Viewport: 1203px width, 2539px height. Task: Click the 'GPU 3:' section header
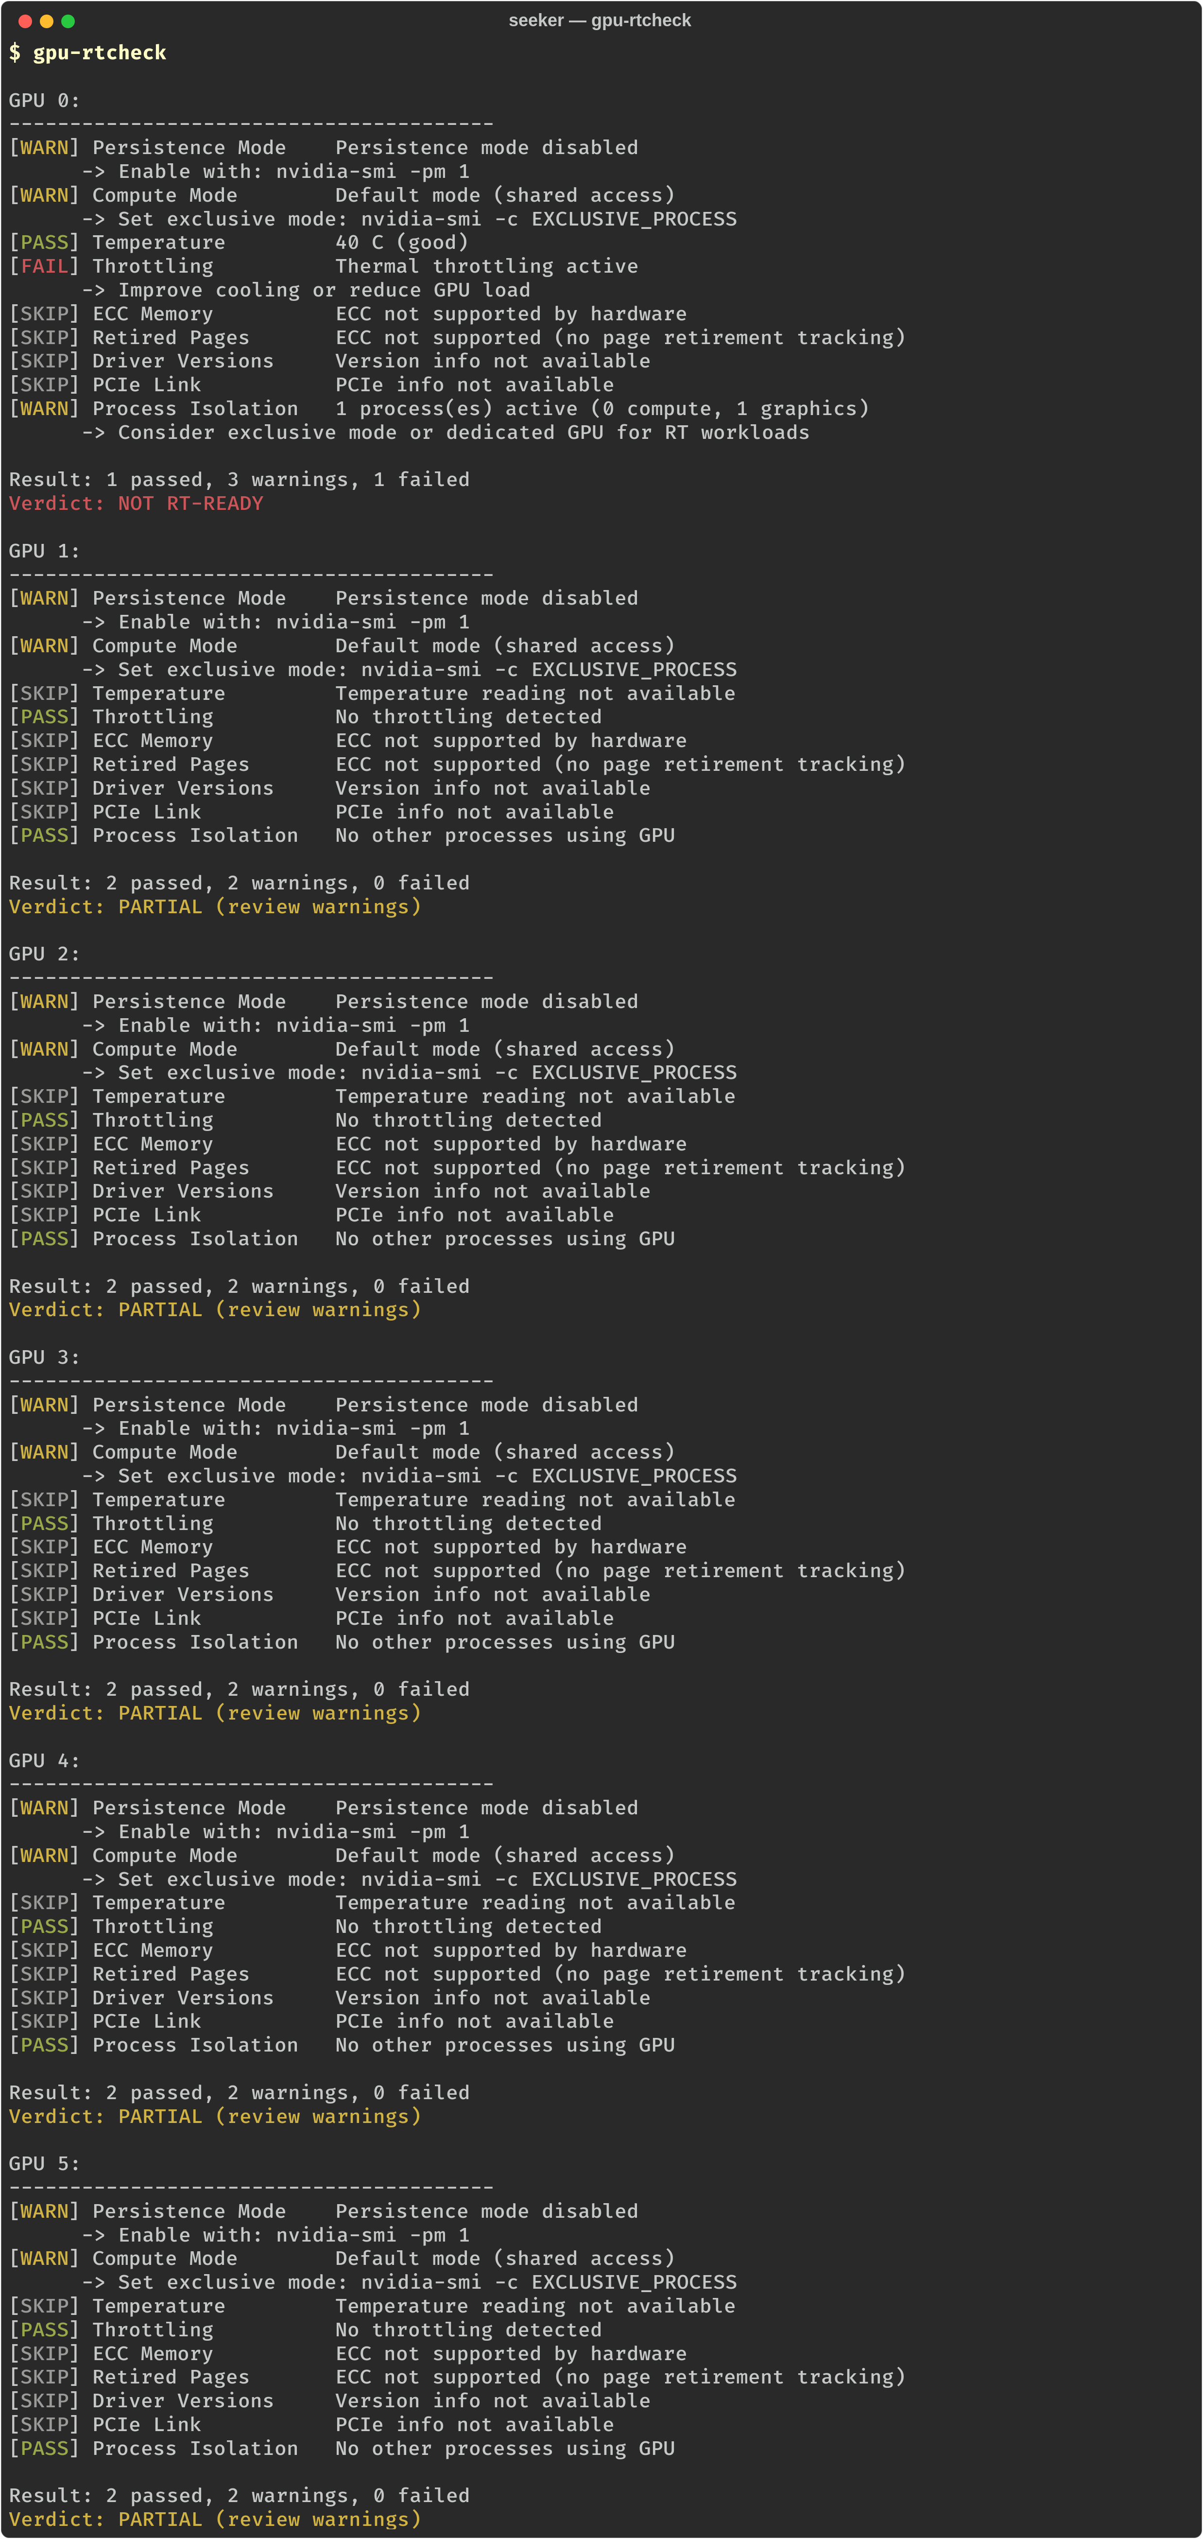click(44, 1357)
